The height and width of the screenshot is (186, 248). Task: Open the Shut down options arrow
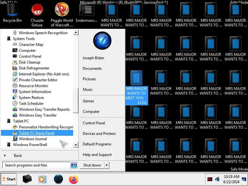tap(107, 165)
